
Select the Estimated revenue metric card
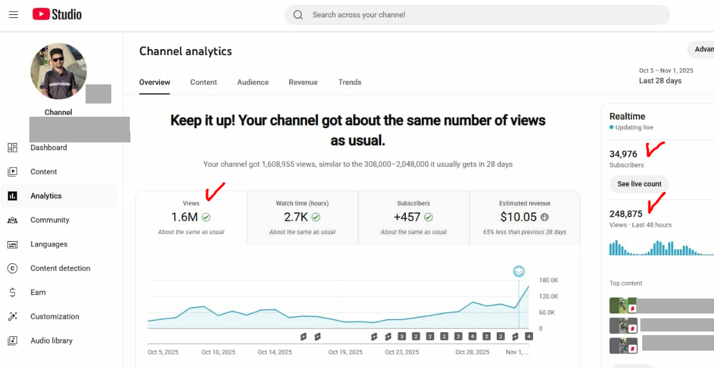pyautogui.click(x=524, y=218)
